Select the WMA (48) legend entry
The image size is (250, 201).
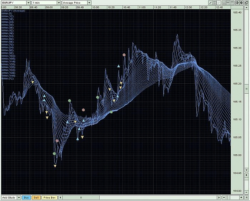(x=8, y=33)
